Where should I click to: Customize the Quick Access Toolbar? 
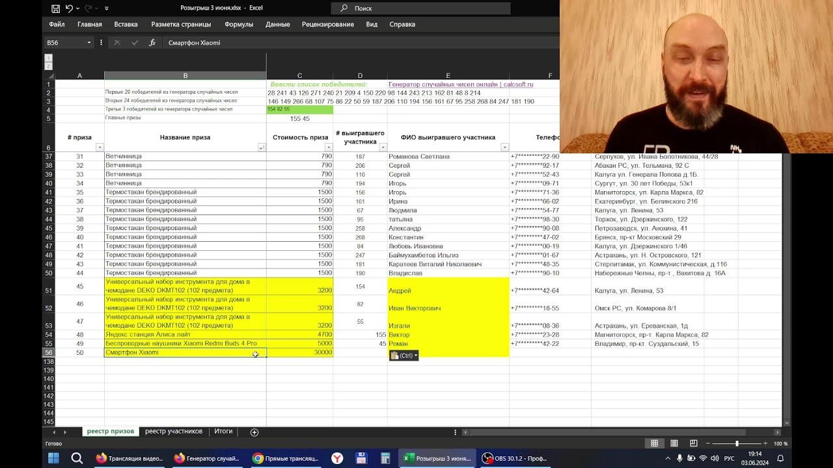click(107, 8)
